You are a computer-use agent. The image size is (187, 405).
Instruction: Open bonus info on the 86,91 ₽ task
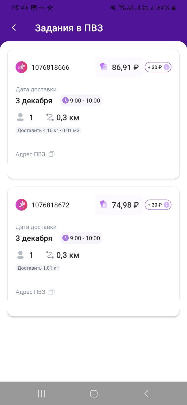pyautogui.click(x=166, y=67)
